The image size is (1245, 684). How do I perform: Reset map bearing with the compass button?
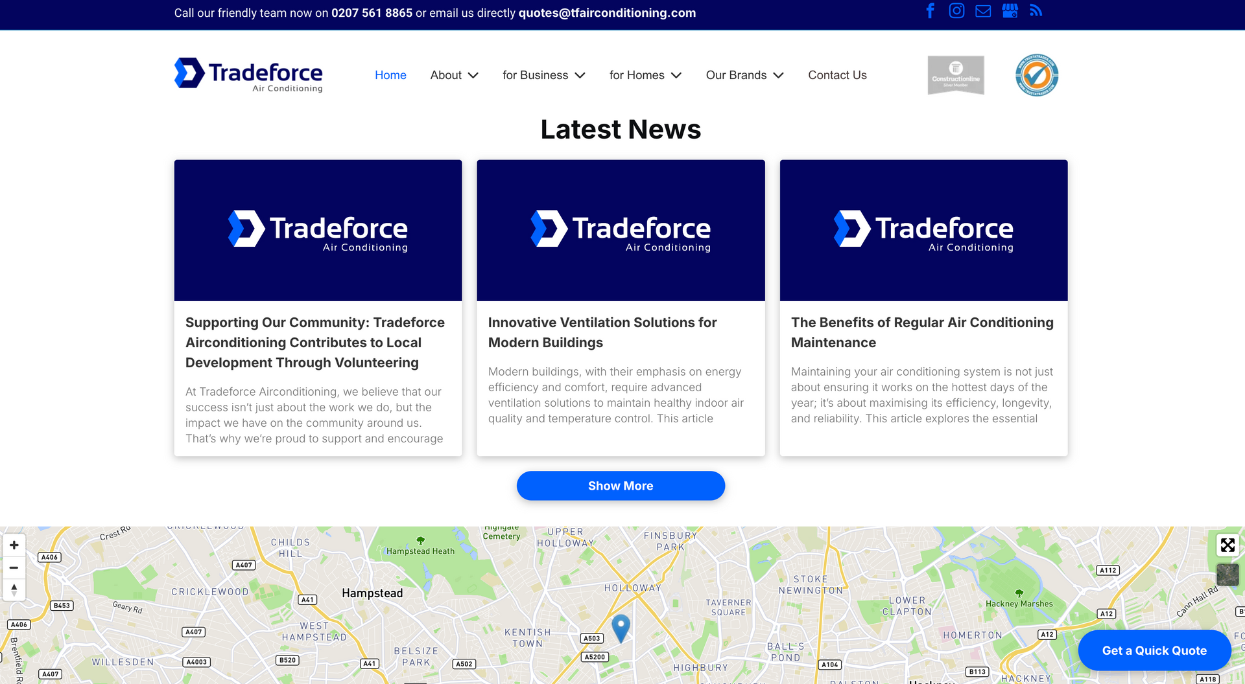[14, 589]
